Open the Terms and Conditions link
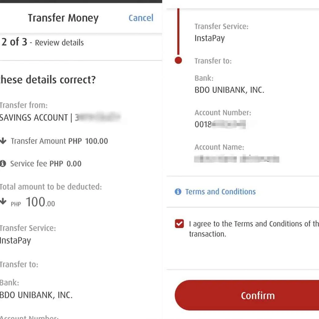Screen dimensions: 319x319 220,192
